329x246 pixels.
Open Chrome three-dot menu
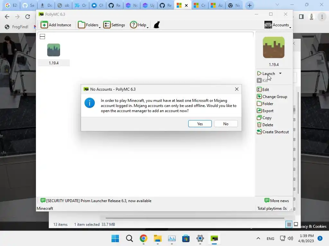click(x=322, y=17)
